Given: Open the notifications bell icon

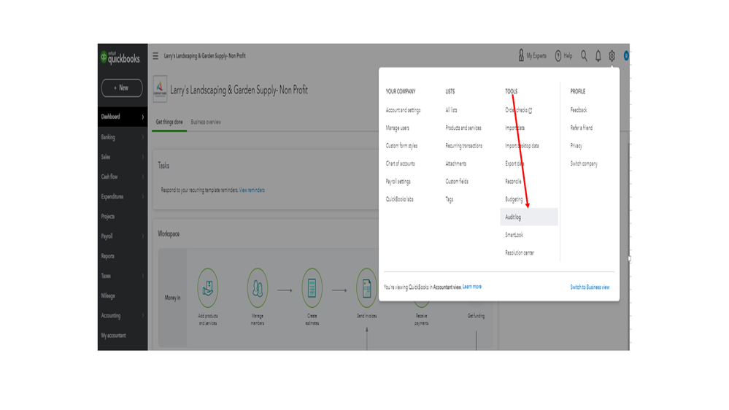Looking at the screenshot, I should [x=598, y=56].
